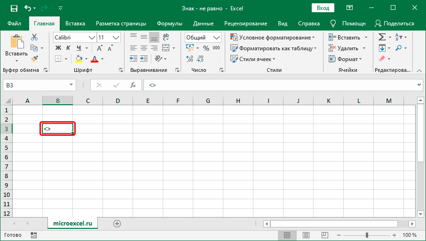Open the Calibri font name dropdown
The image size is (426, 241).
coord(91,37)
